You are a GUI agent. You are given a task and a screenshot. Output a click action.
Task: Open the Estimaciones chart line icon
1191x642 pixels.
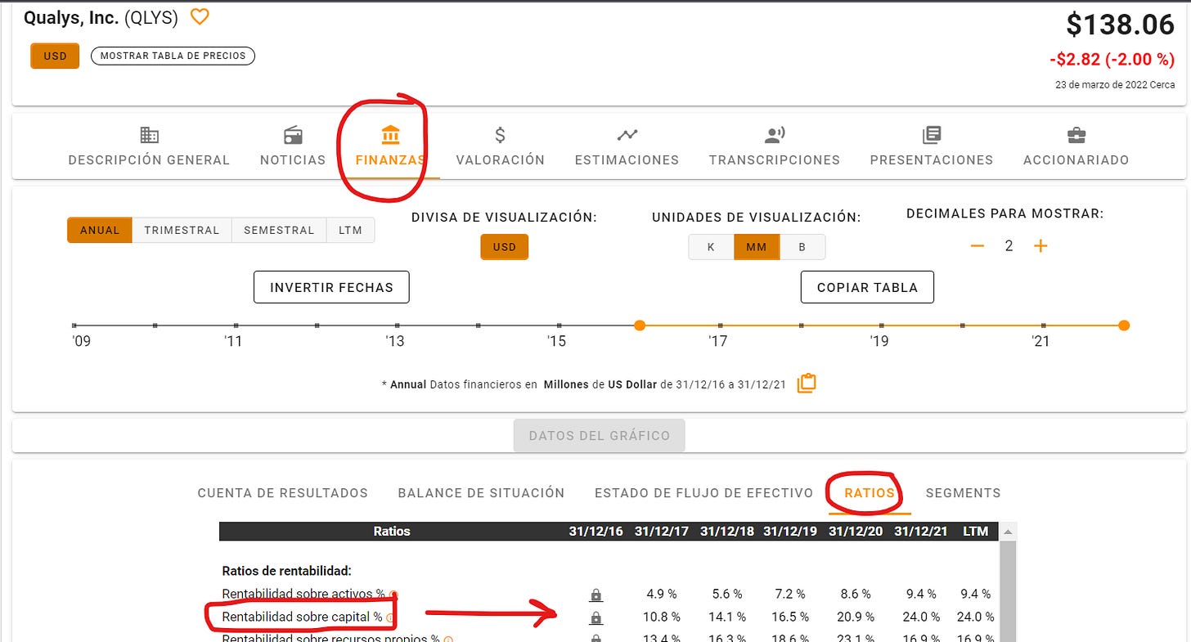pos(627,135)
